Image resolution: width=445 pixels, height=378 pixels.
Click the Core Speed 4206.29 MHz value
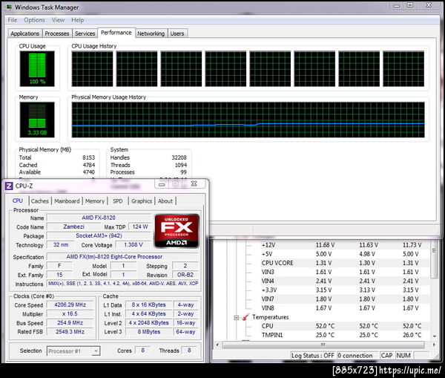point(70,304)
